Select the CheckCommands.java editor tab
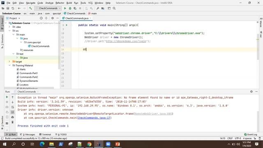The image size is (263, 148). [x=77, y=18]
